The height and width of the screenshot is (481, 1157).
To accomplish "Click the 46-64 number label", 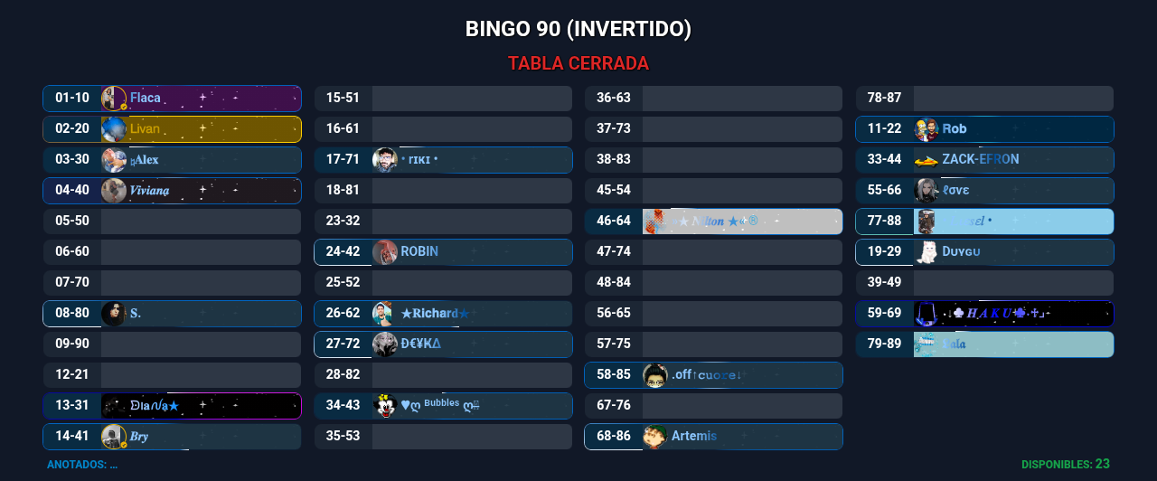I will 614,222.
